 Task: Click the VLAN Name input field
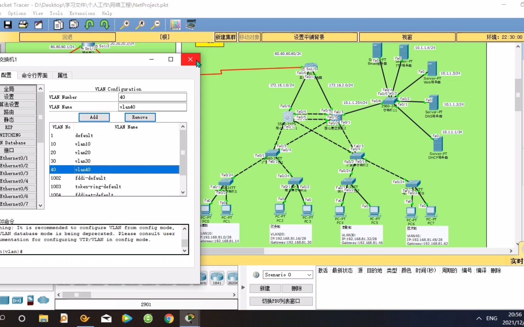pyautogui.click(x=153, y=107)
